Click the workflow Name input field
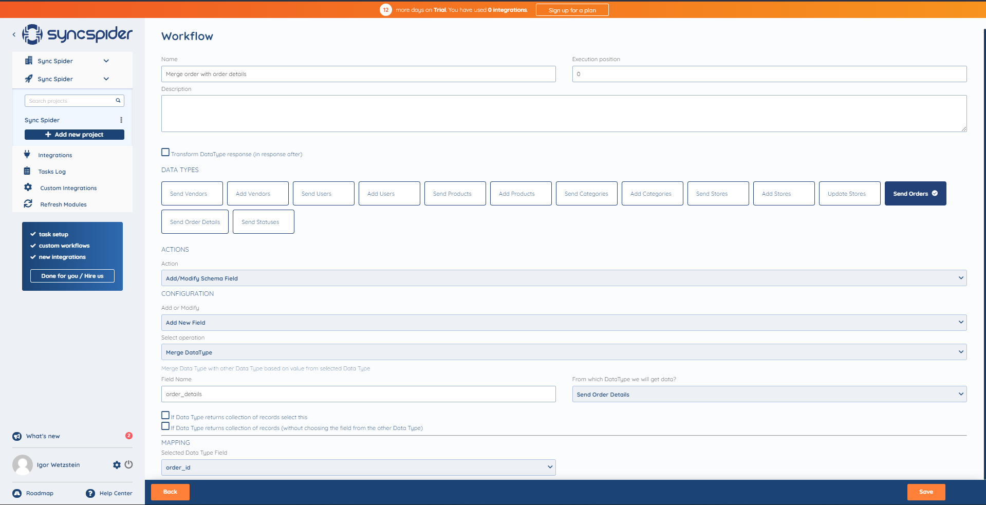 tap(359, 74)
